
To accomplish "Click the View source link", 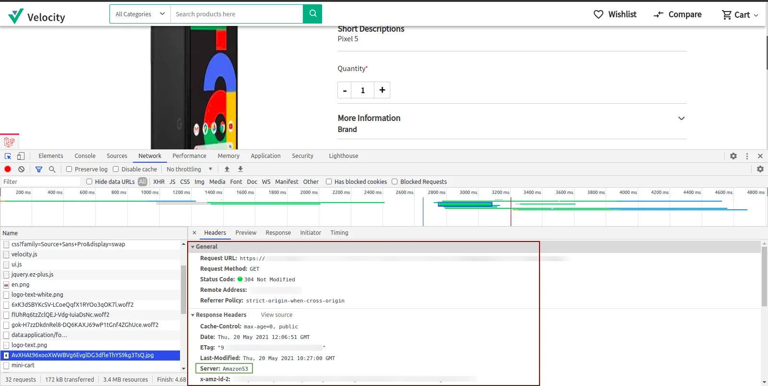I will (276, 315).
